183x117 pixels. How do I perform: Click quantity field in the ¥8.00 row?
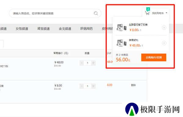point(88,86)
